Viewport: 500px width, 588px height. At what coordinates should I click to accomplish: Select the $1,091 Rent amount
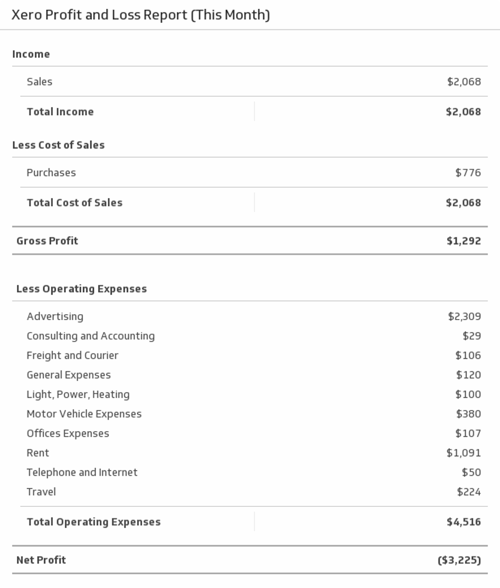click(x=464, y=453)
